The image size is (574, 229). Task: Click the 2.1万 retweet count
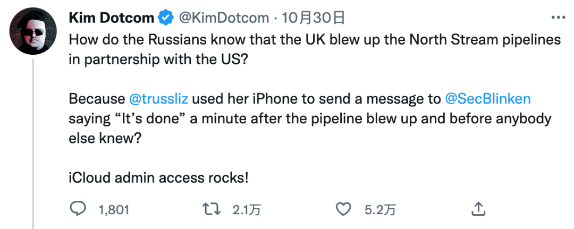(247, 210)
